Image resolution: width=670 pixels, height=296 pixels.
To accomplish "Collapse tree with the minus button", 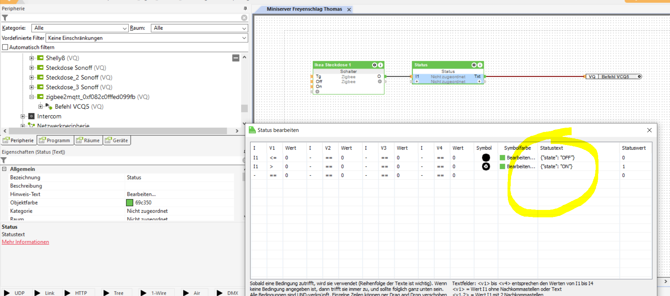I will (236, 58).
